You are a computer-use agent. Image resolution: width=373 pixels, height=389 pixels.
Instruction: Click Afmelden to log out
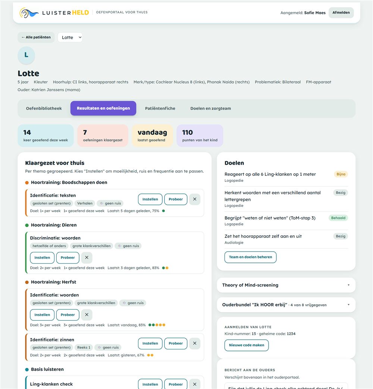341,13
